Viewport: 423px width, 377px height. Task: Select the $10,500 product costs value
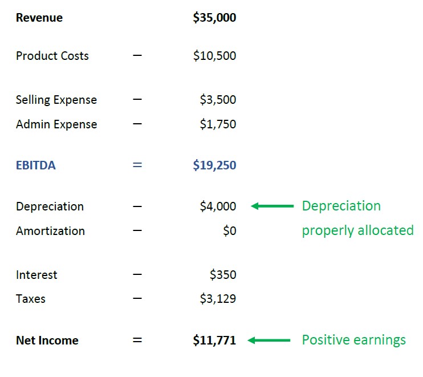click(x=214, y=56)
